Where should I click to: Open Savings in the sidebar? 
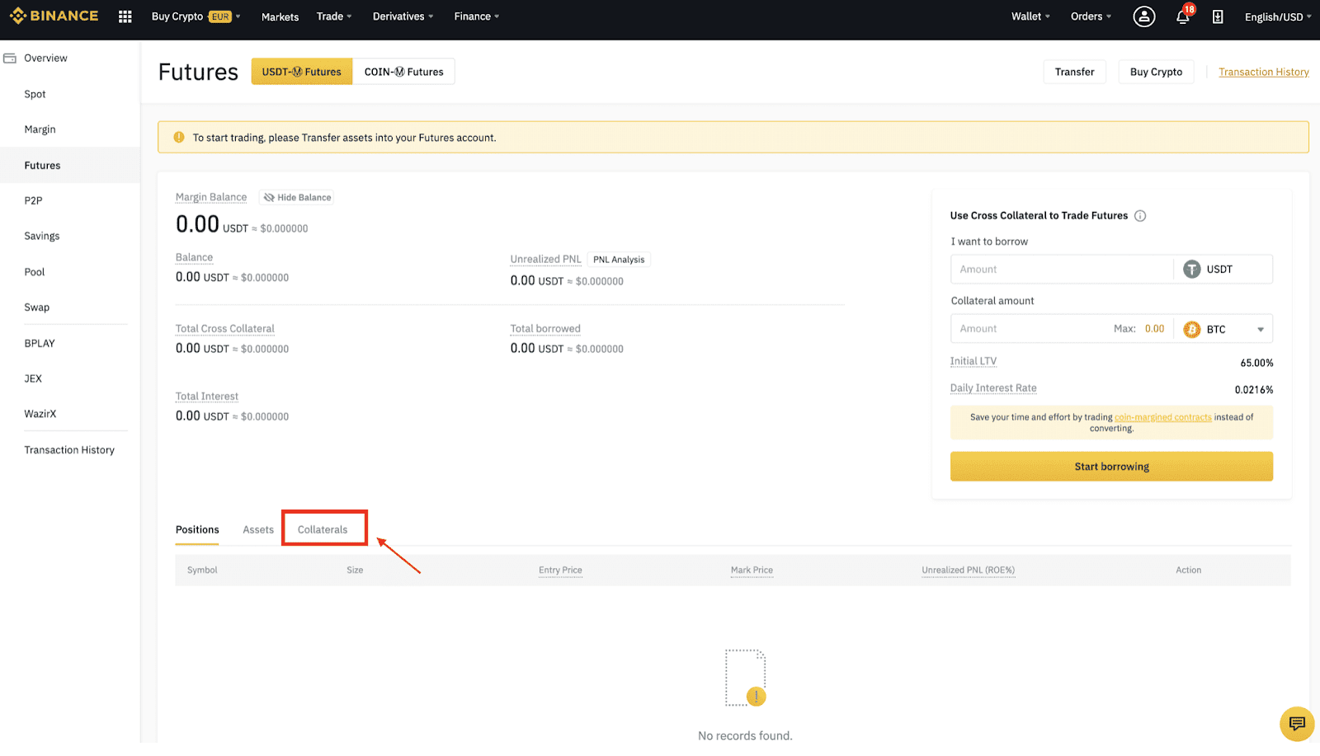point(42,237)
